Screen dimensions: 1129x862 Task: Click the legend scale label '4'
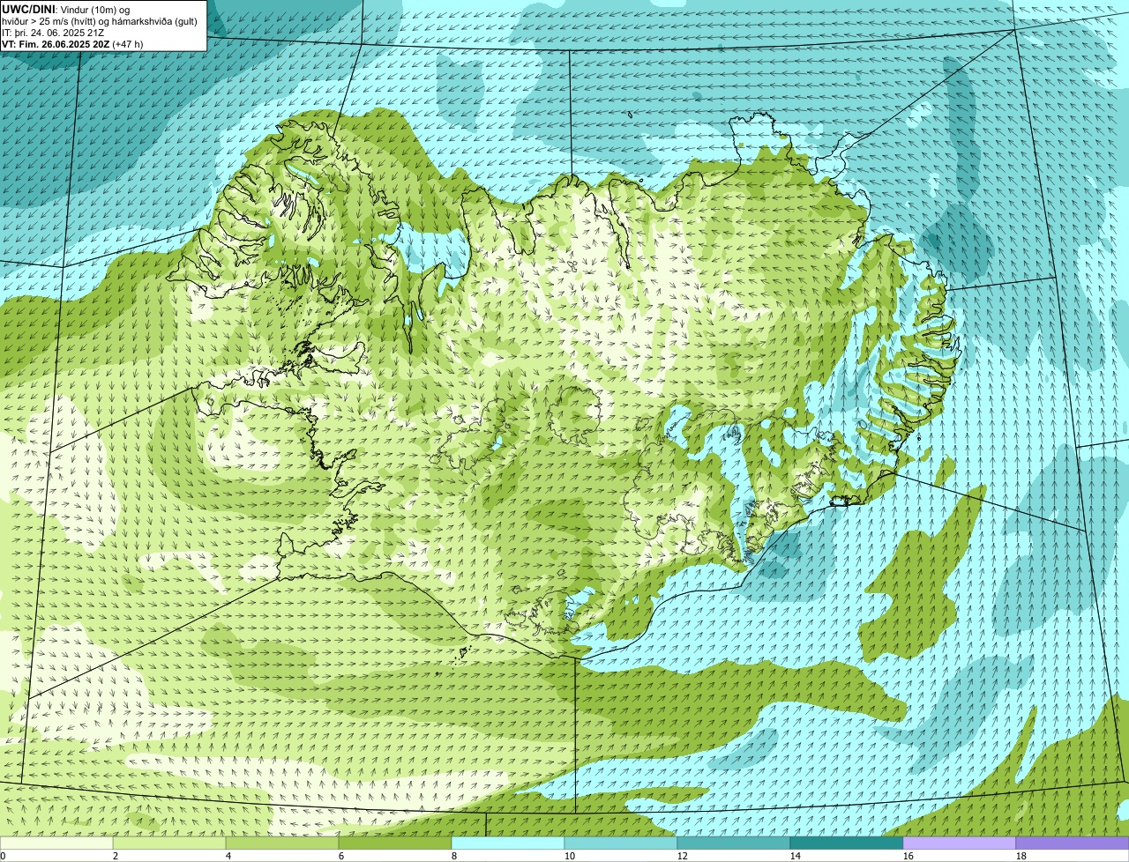point(228,856)
